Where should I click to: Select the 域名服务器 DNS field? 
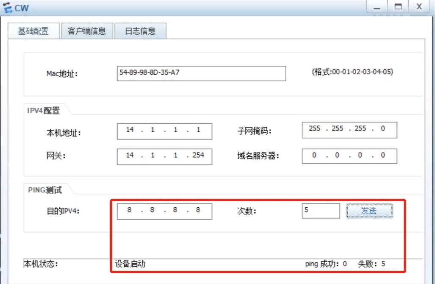coord(349,155)
